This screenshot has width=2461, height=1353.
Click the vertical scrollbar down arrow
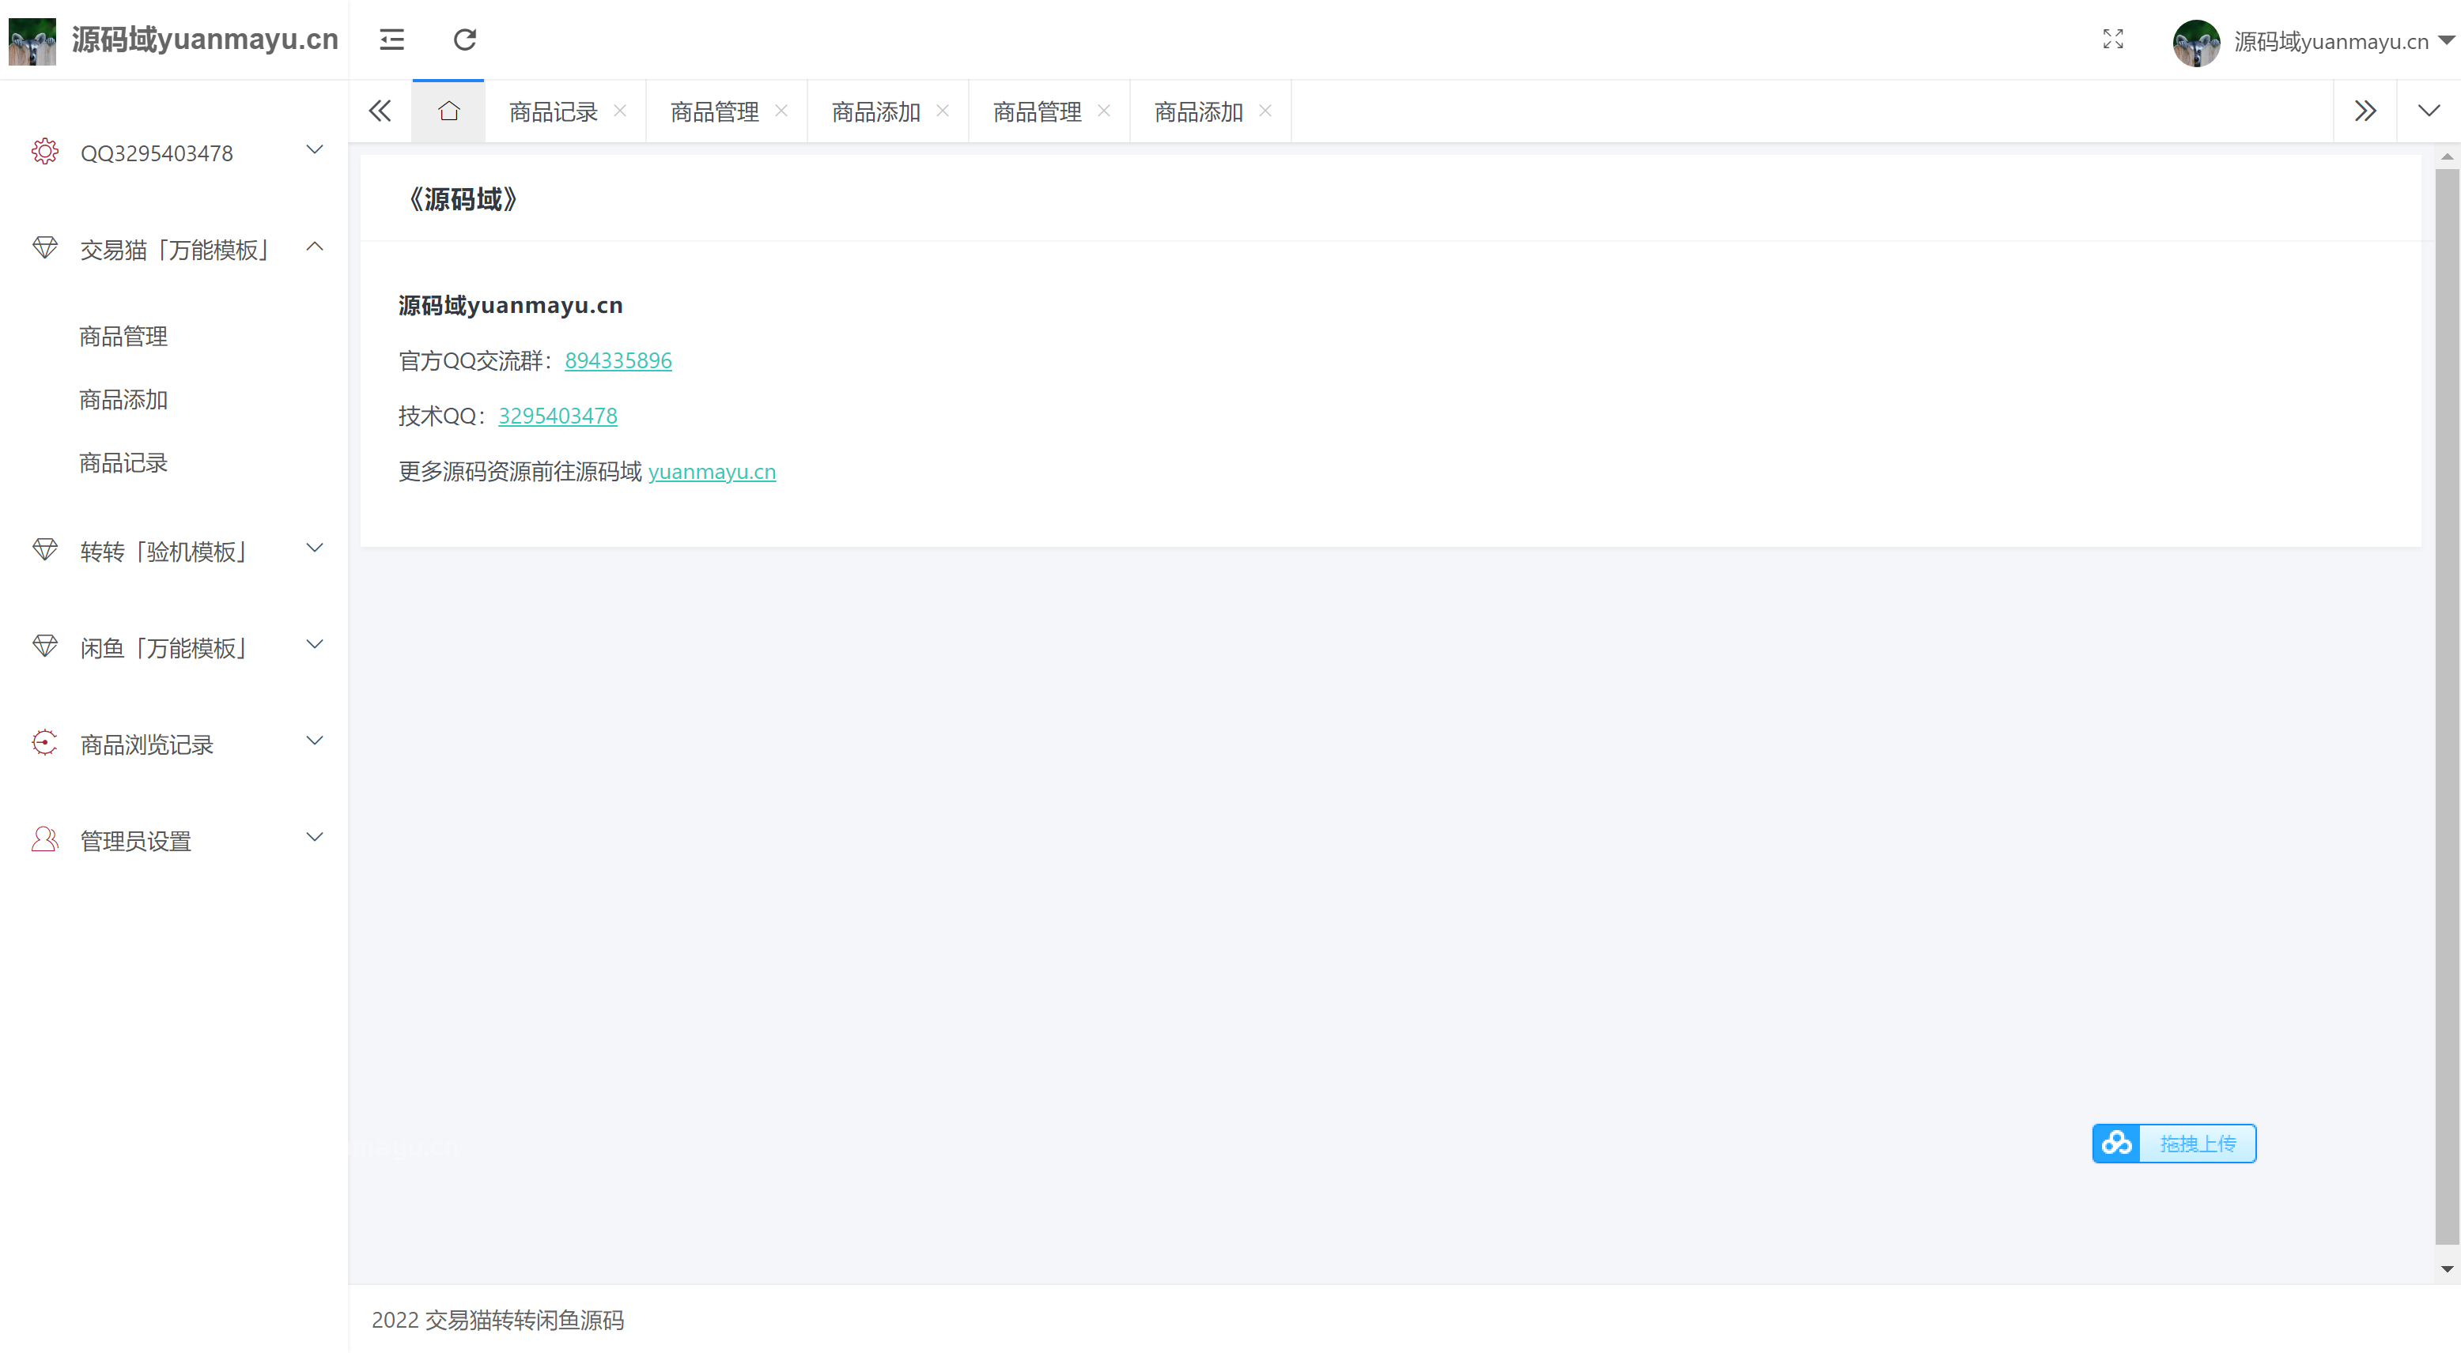2447,1269
